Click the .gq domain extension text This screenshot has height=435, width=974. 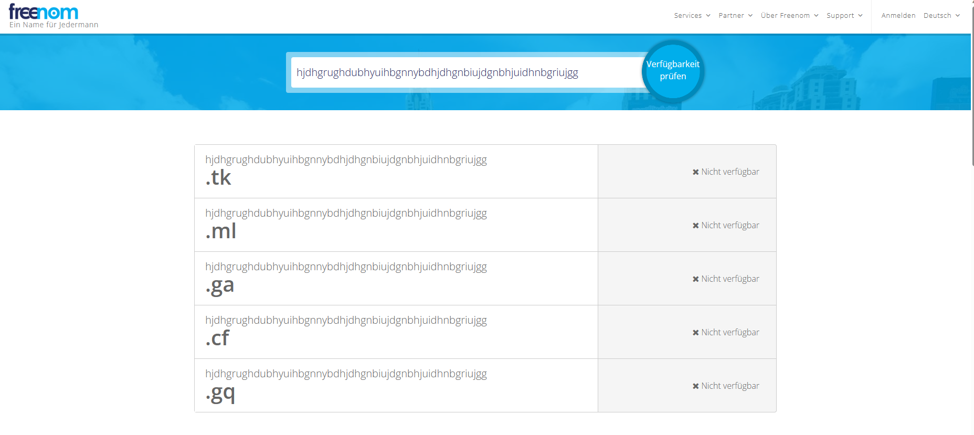(220, 392)
